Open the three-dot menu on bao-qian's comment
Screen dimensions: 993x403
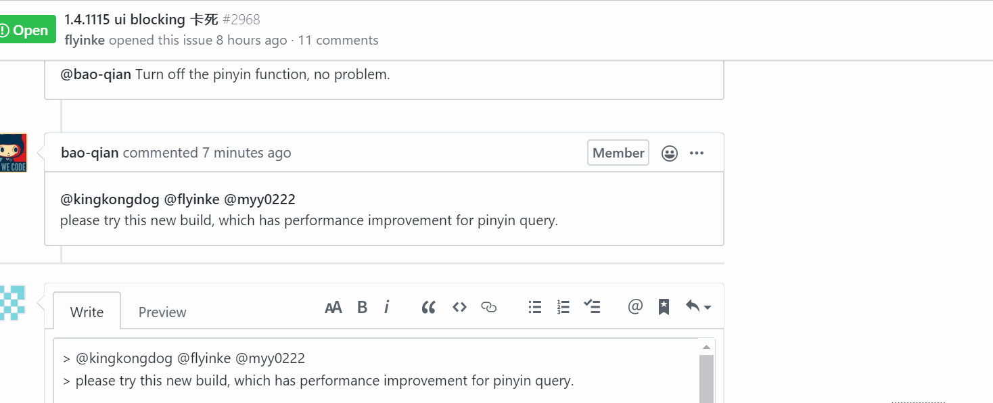coord(697,153)
